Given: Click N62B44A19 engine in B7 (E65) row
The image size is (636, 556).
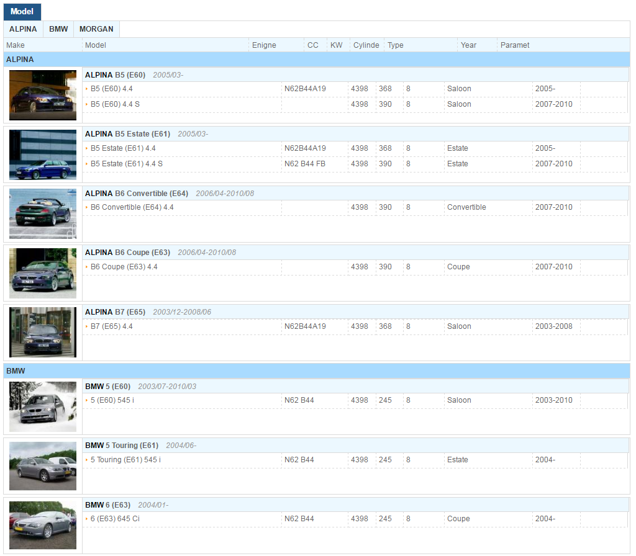Looking at the screenshot, I should tap(305, 326).
